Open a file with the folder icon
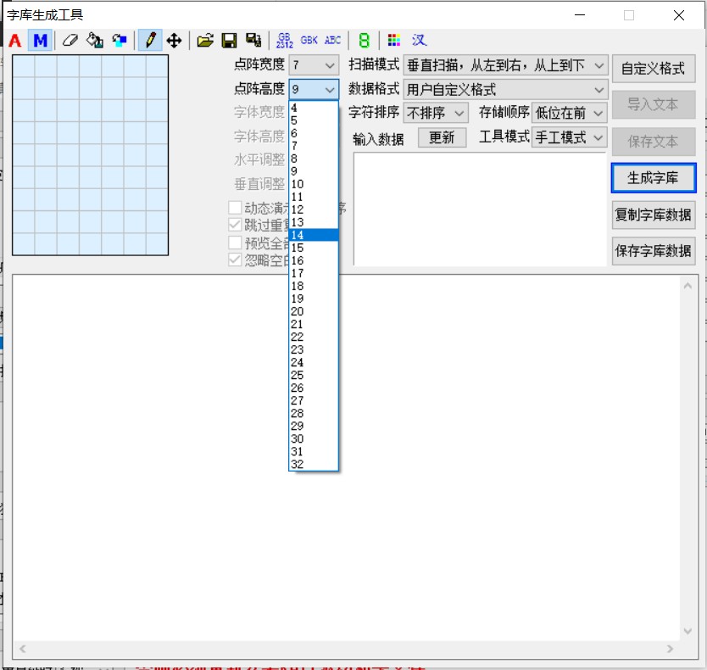The width and height of the screenshot is (707, 670). tap(205, 41)
